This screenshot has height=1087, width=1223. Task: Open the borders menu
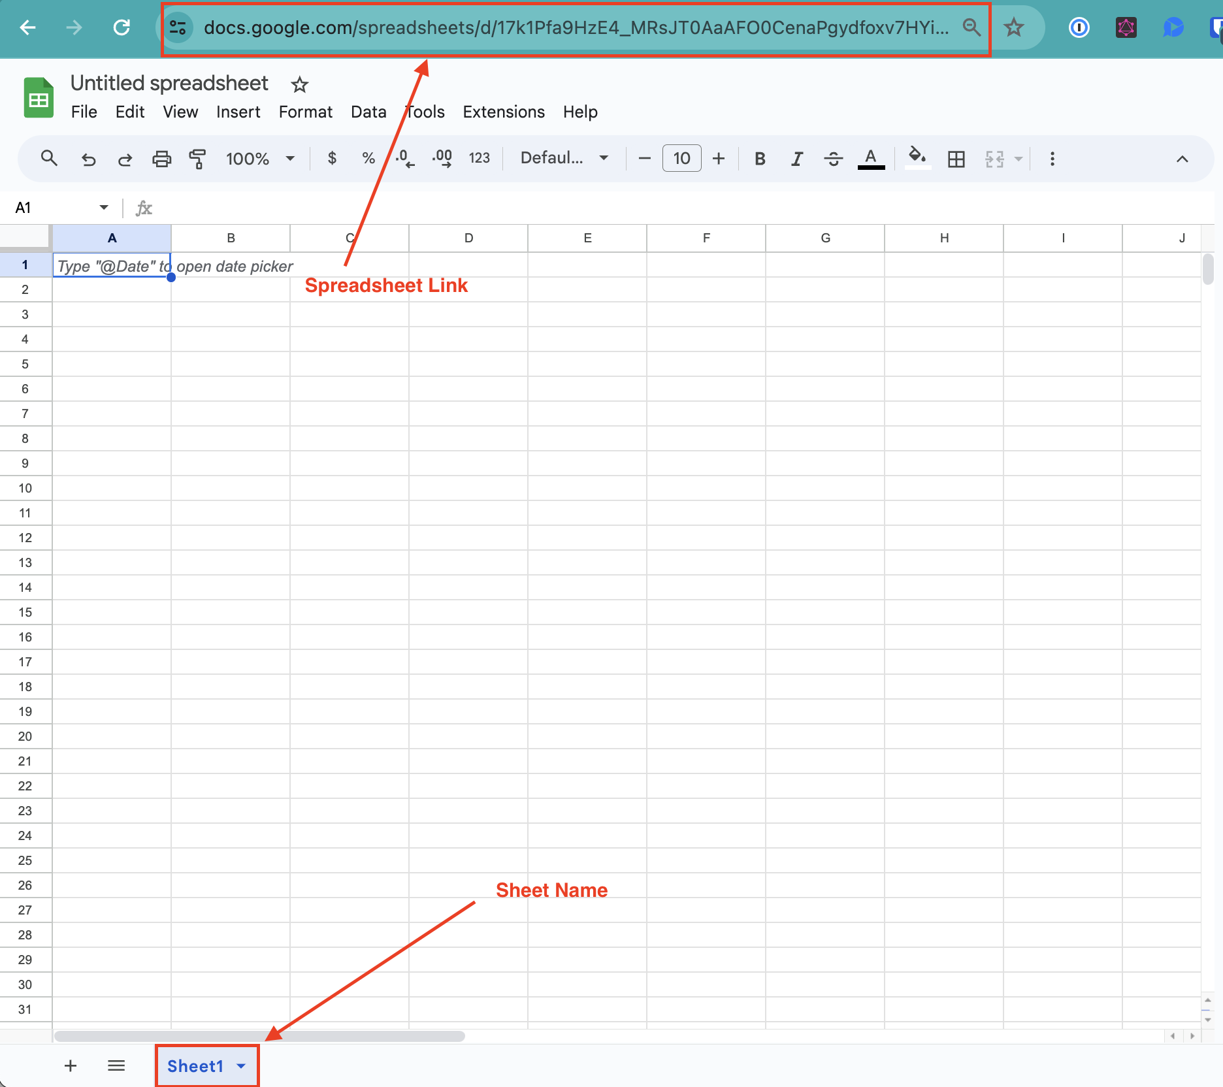click(x=956, y=159)
